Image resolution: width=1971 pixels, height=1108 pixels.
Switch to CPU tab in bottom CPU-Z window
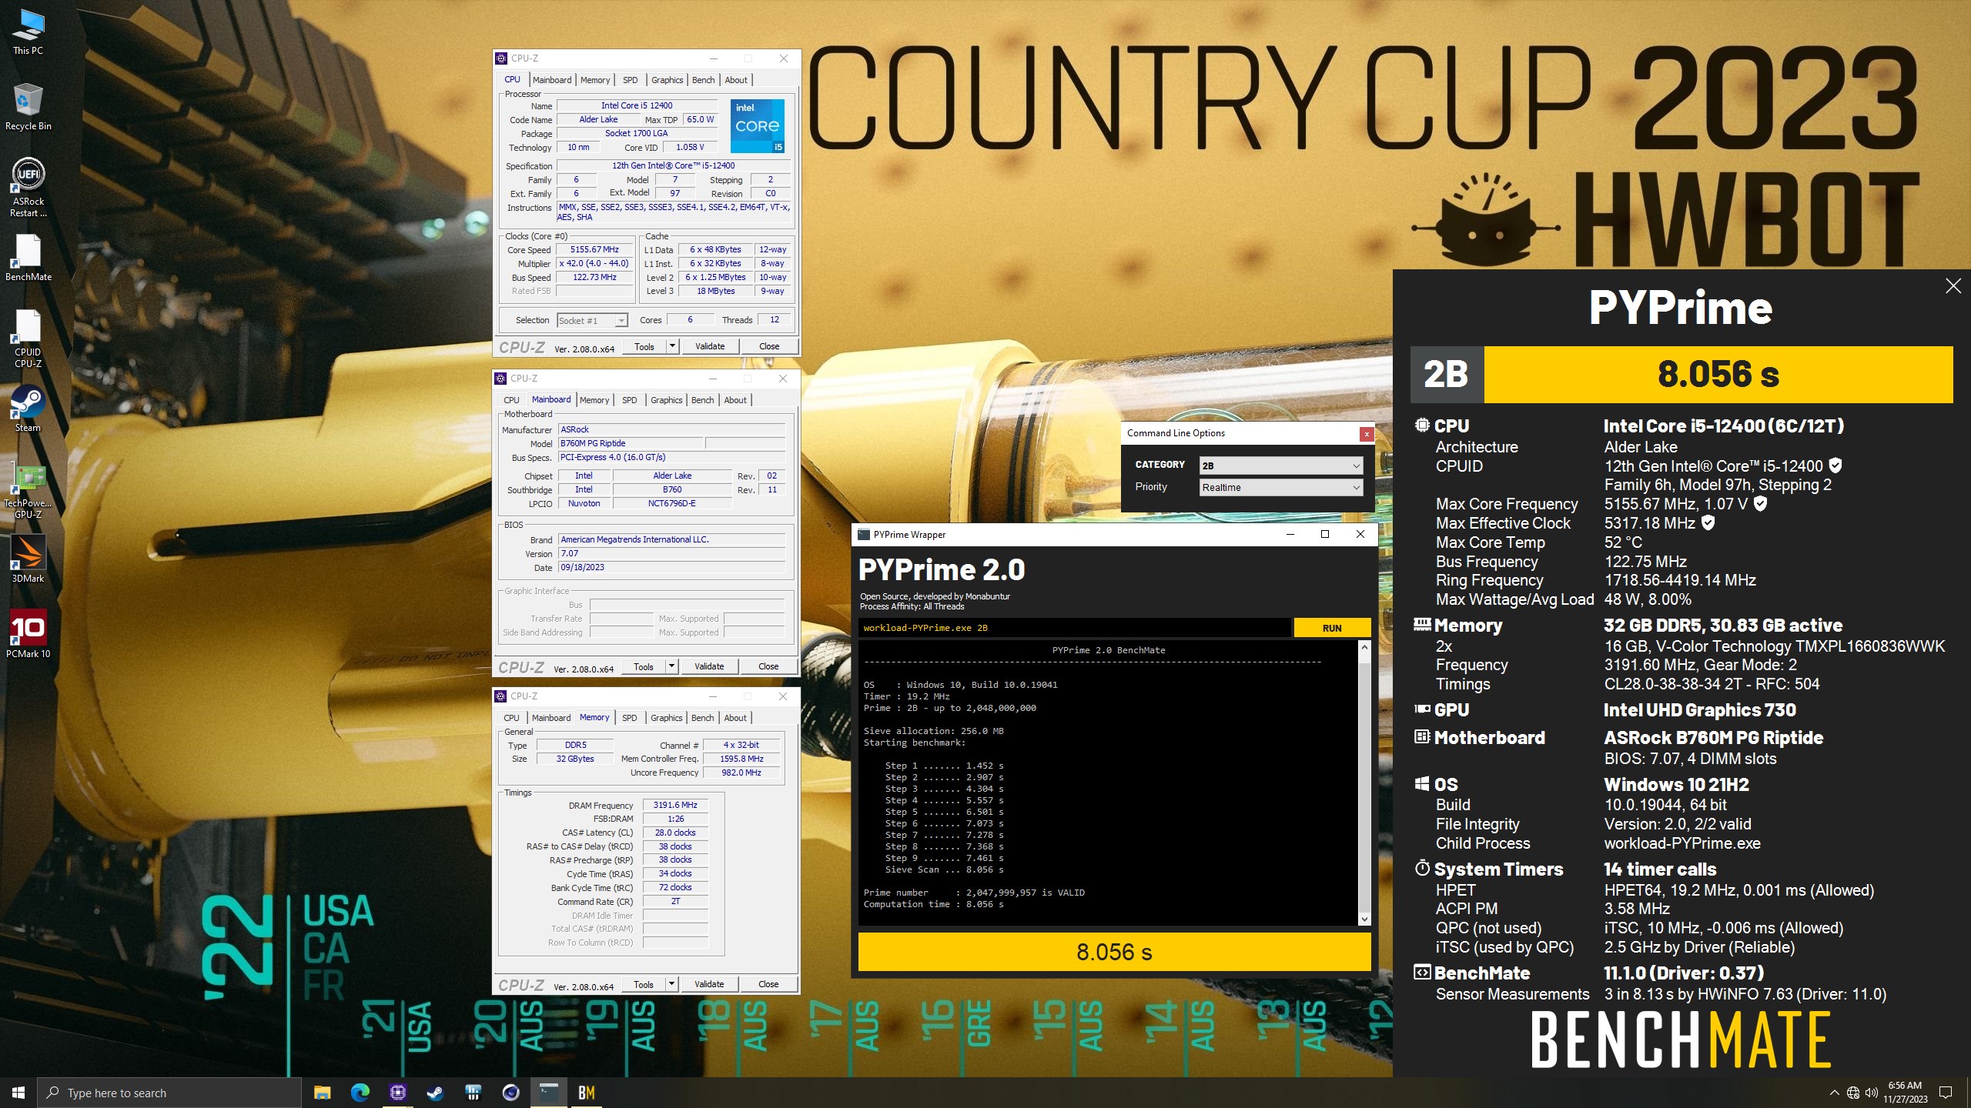(x=511, y=718)
